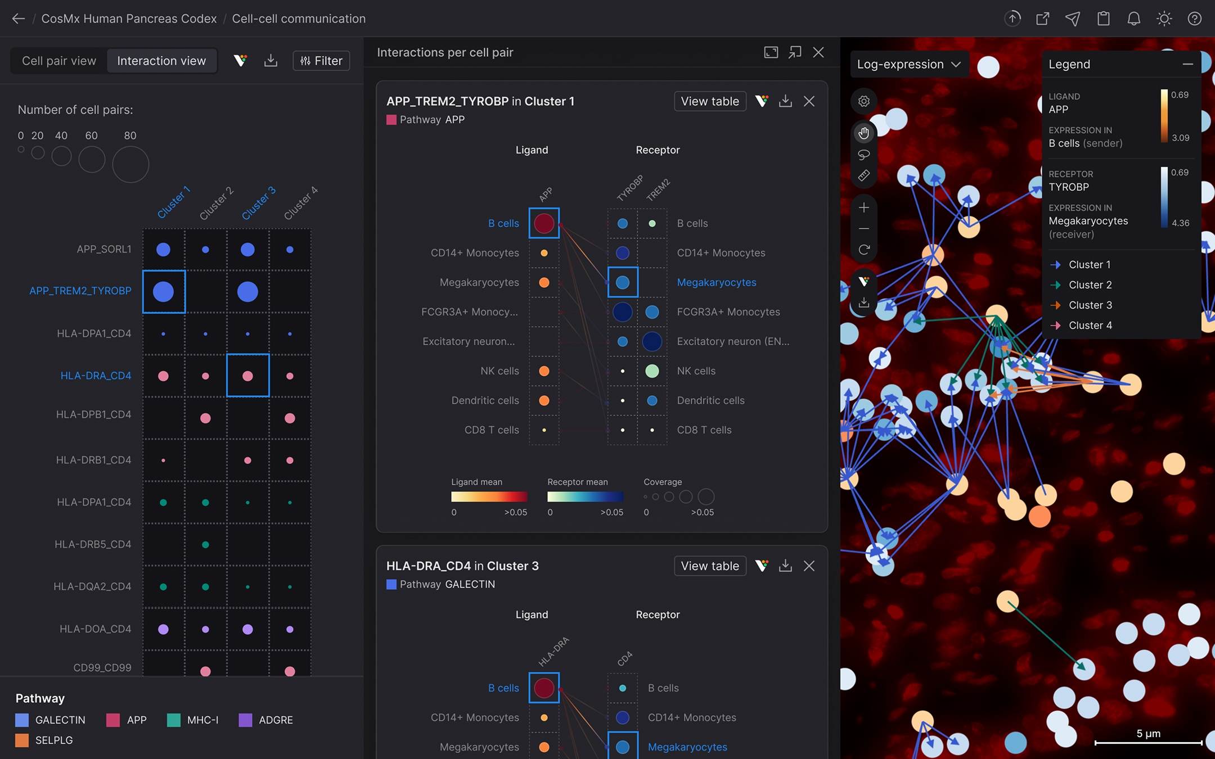Screen dimensions: 1215x759
Task: Select the Interaction view tab
Action: [x=161, y=61]
